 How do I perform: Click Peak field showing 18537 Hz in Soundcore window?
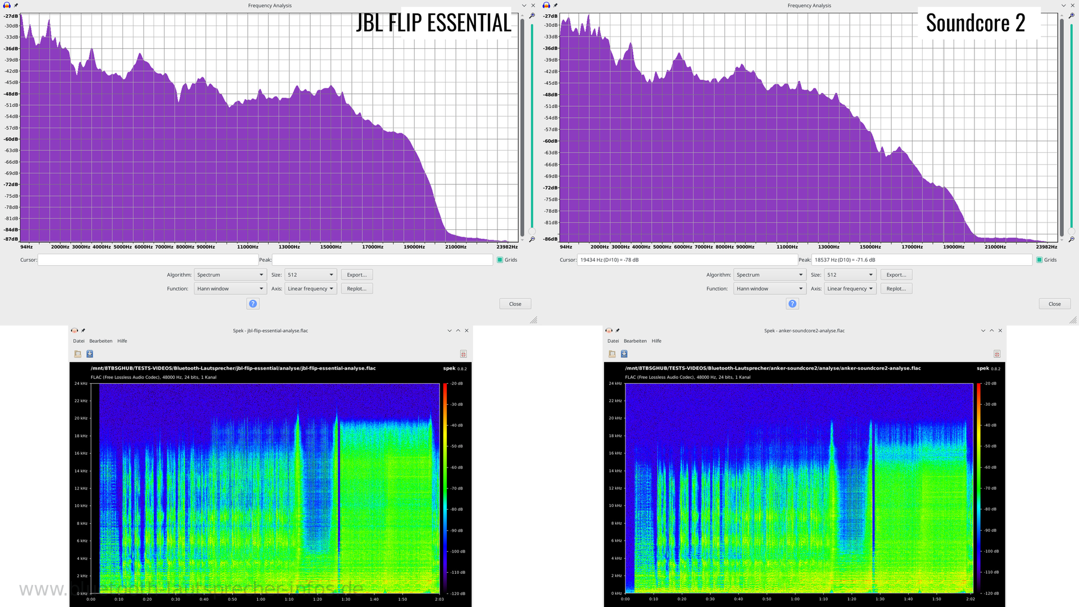[922, 260]
